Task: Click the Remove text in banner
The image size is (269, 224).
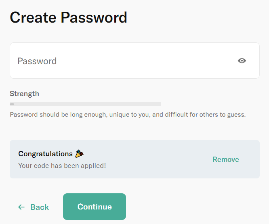Action: tap(226, 159)
